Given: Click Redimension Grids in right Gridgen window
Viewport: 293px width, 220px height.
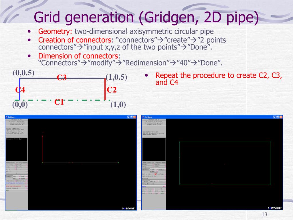Looking at the screenshot, I should tap(154, 176).
